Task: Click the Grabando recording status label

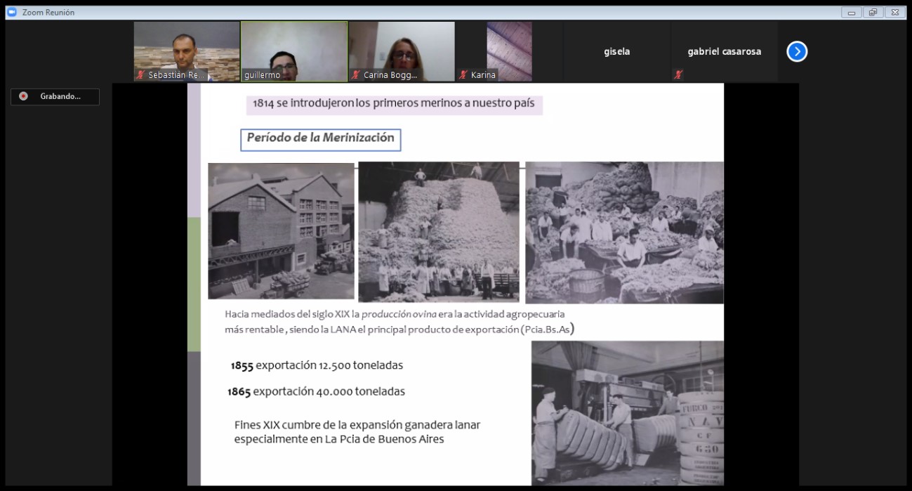Action: point(60,96)
